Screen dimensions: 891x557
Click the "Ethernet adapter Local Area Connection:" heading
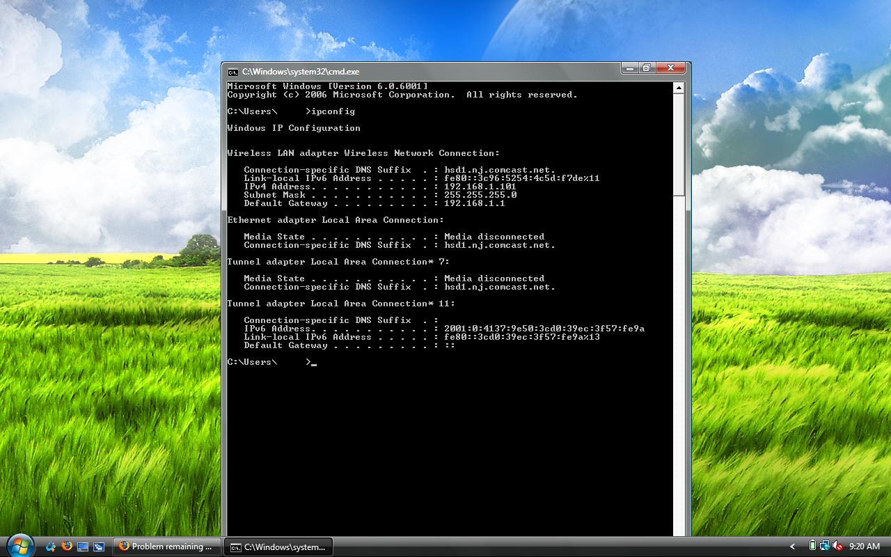tap(336, 220)
